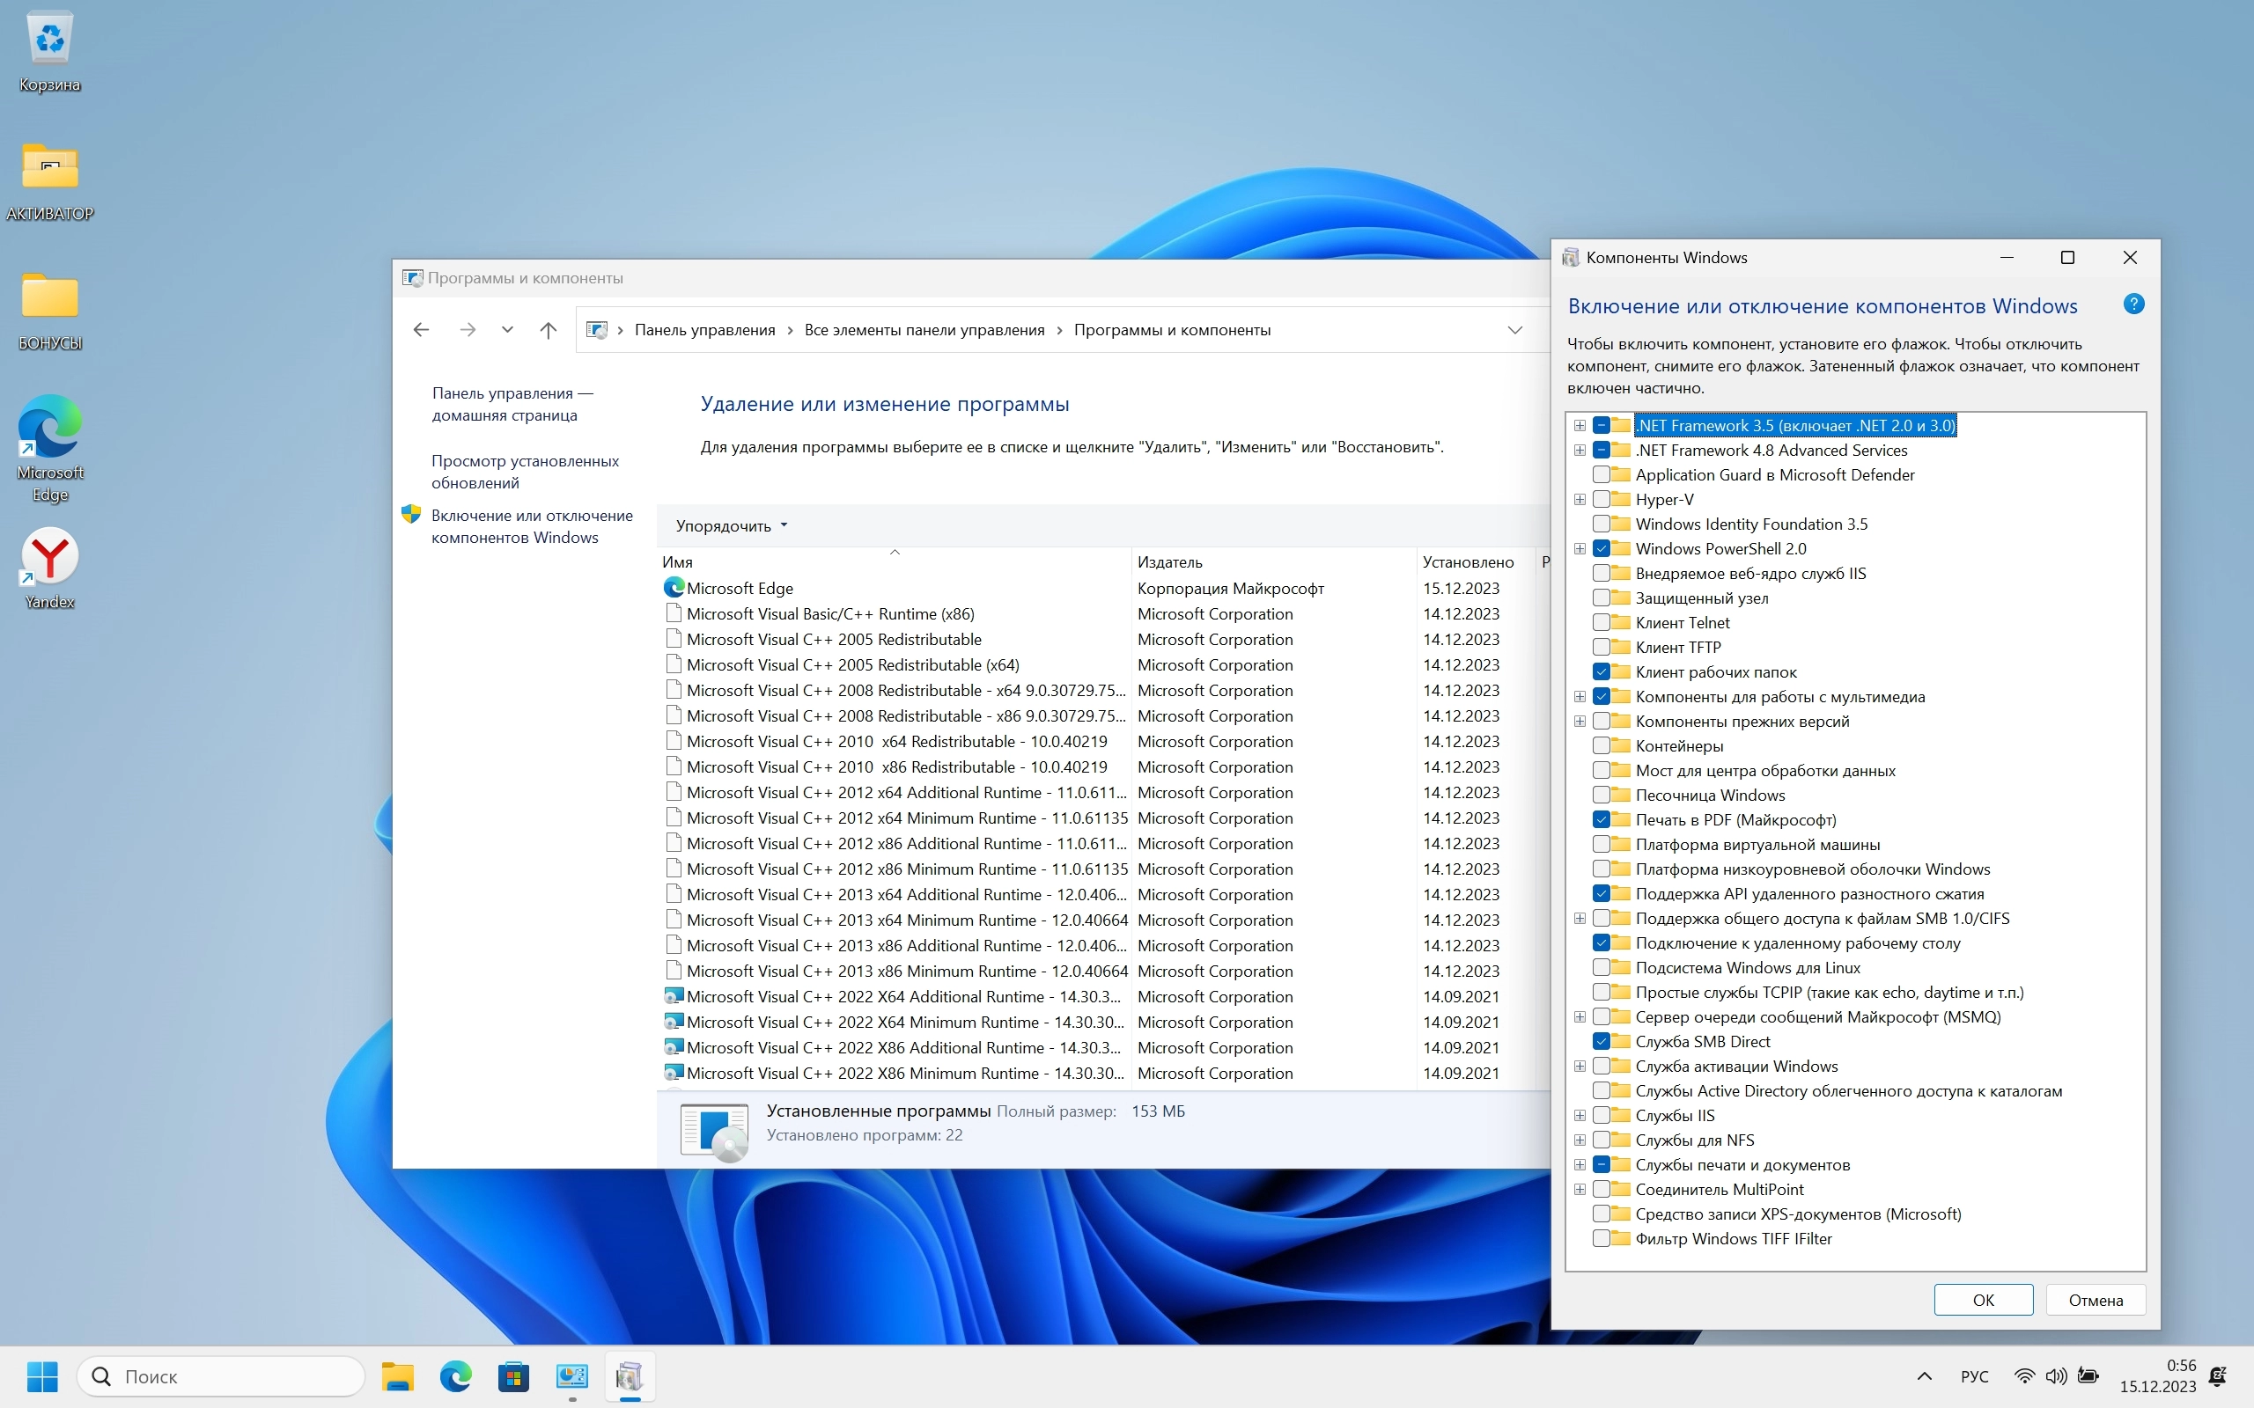Open Microsoft Store taskbar icon

pyautogui.click(x=513, y=1375)
